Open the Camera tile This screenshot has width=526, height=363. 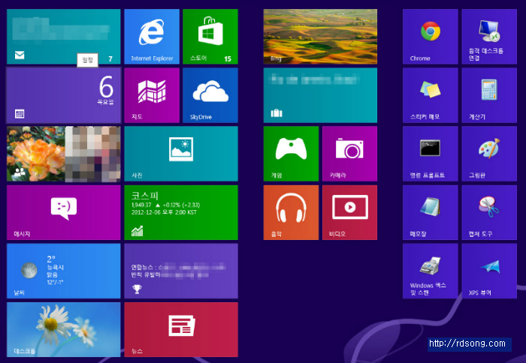(349, 153)
